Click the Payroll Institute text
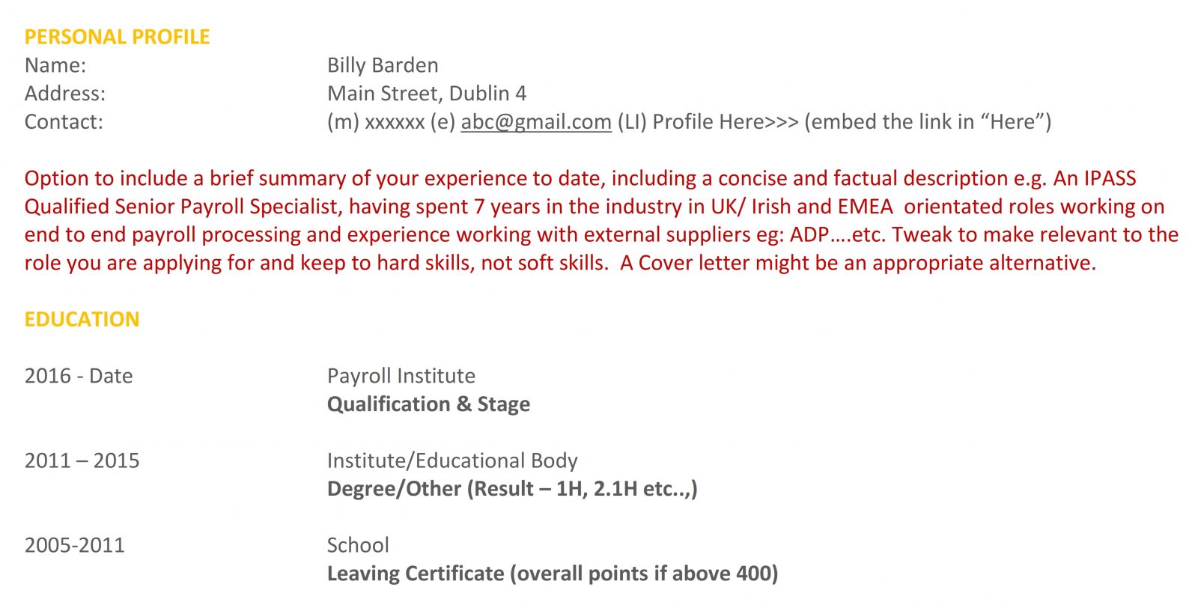 401,376
